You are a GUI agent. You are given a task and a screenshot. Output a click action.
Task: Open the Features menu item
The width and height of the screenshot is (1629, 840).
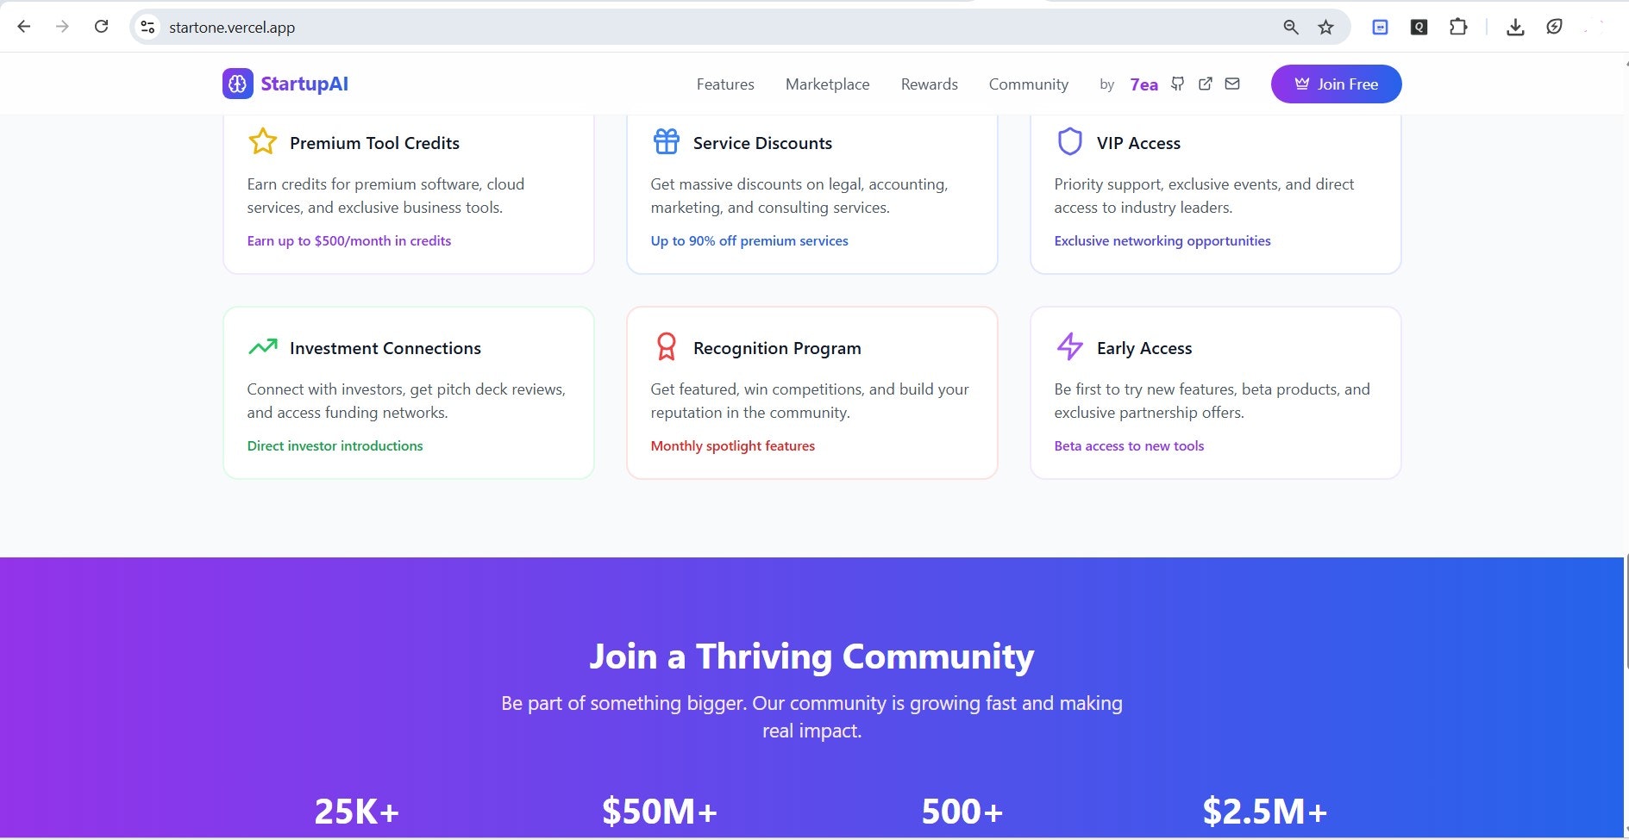click(724, 84)
